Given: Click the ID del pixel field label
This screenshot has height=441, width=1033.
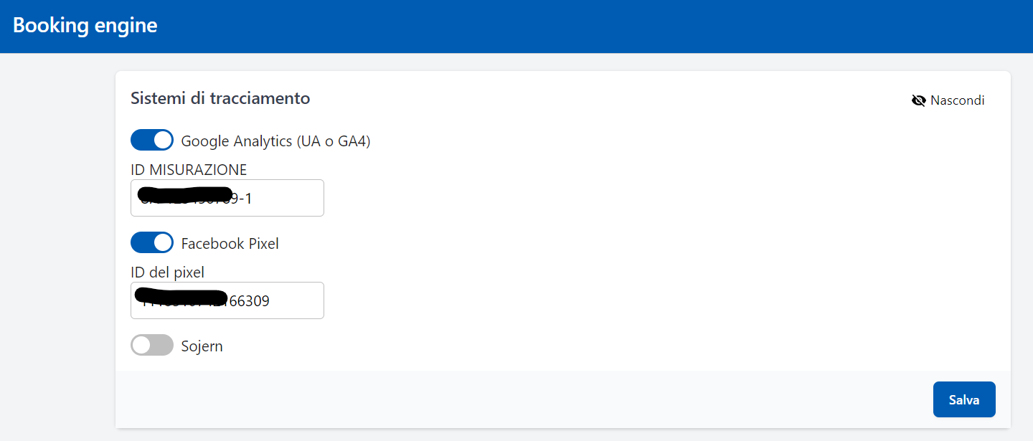Looking at the screenshot, I should [167, 272].
